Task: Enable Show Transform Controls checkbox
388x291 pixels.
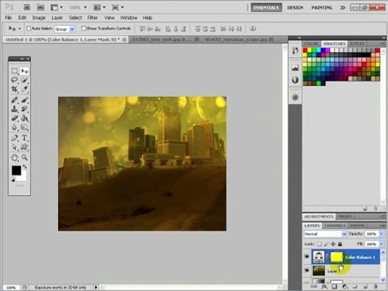Action: click(x=84, y=28)
